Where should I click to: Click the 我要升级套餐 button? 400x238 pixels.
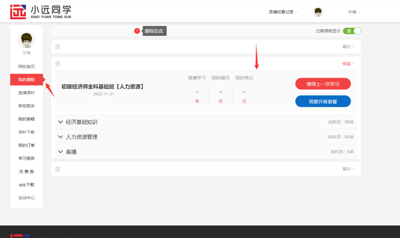point(323,101)
